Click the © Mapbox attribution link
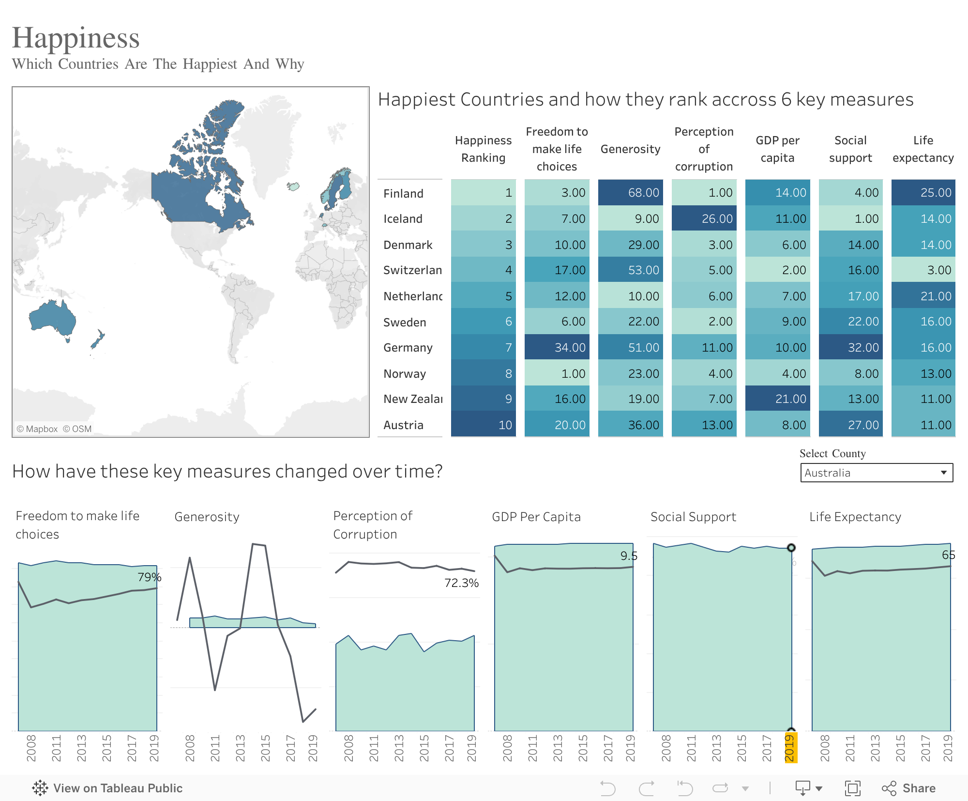Image resolution: width=968 pixels, height=801 pixels. point(38,429)
